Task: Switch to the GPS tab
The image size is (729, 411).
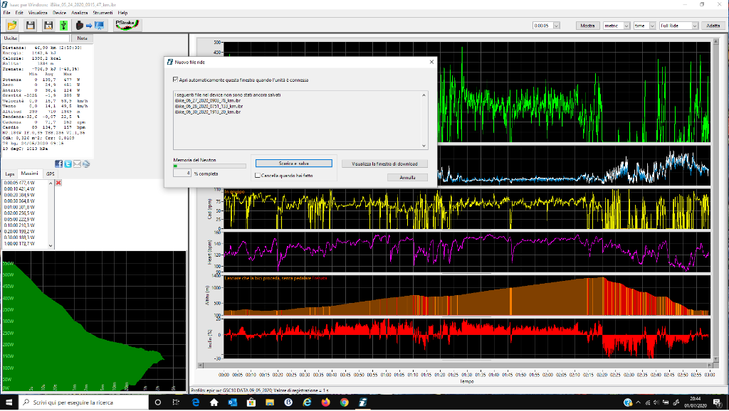Action: tap(50, 174)
